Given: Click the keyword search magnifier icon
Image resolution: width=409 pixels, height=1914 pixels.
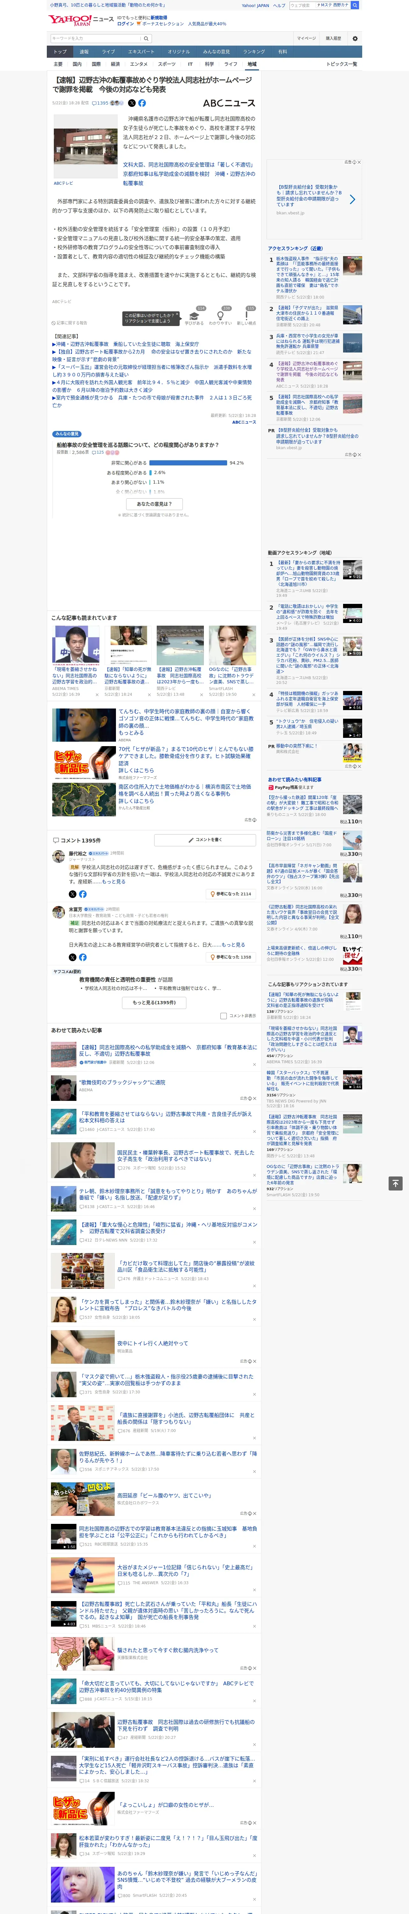Looking at the screenshot, I should coord(146,38).
